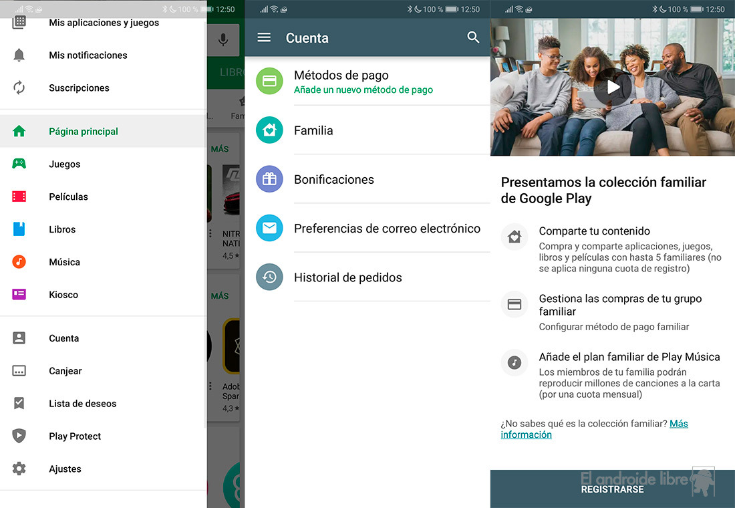Tap the green Métodos de pago card icon

coord(269,82)
